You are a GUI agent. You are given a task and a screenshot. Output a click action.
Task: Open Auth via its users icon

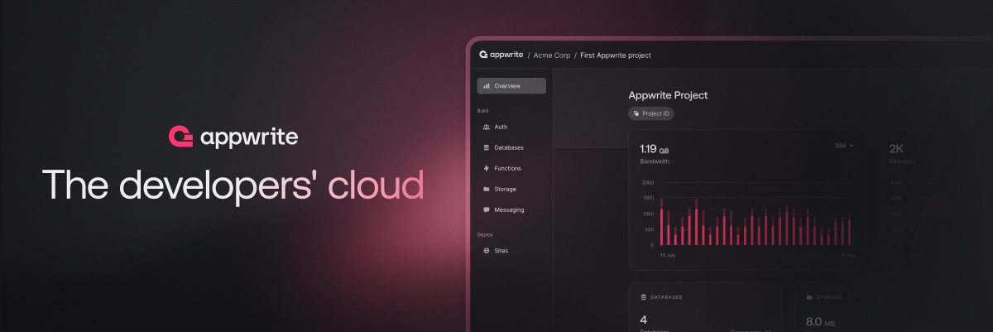point(487,128)
